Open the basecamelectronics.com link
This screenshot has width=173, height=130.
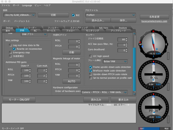pos(154,21)
